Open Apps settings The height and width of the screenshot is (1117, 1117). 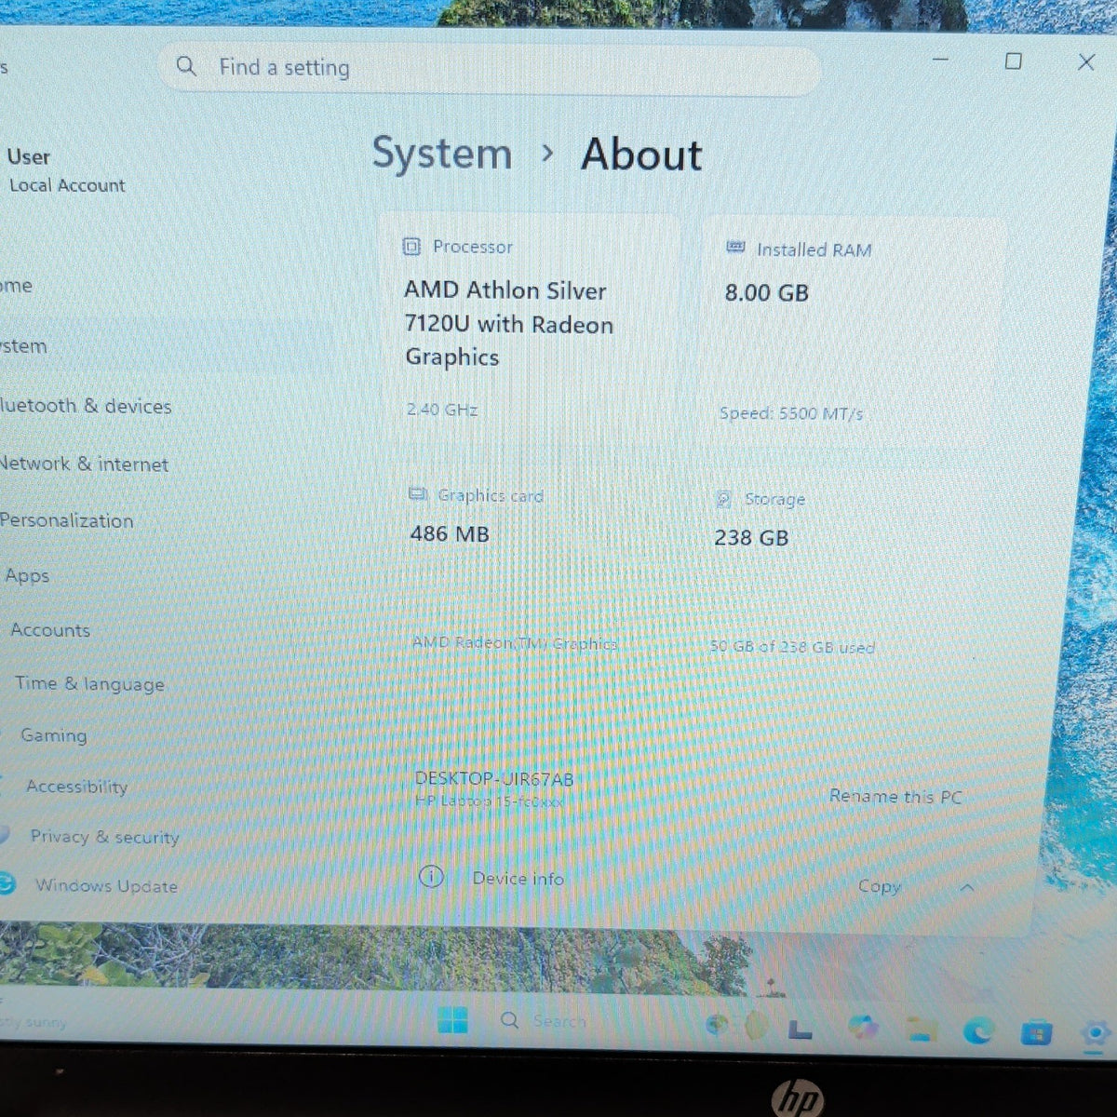27,575
